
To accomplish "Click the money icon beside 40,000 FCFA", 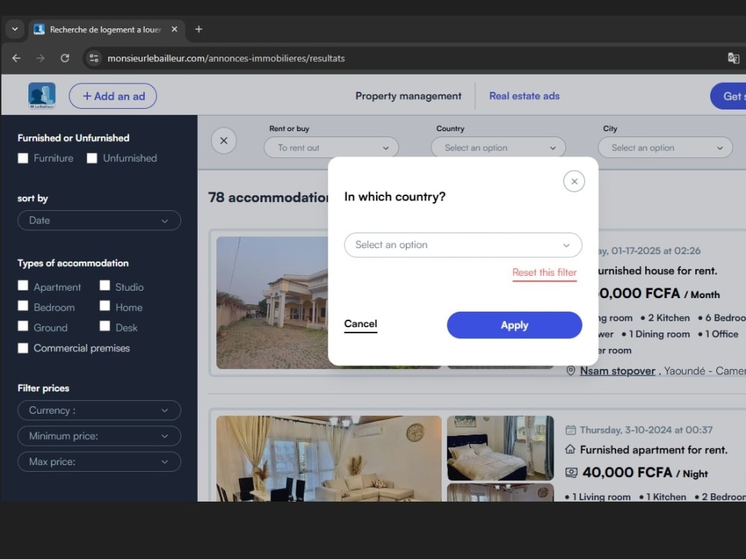I will (x=571, y=473).
